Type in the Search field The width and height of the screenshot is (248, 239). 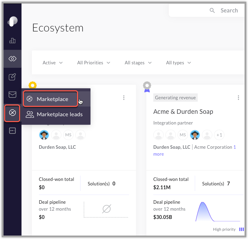(229, 10)
